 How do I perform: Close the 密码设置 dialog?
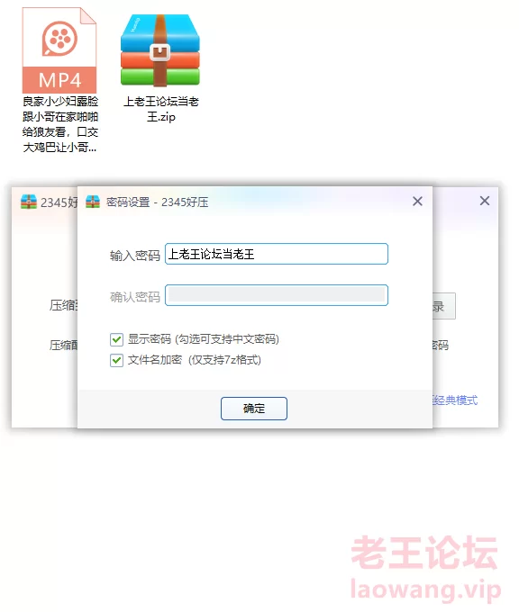click(x=417, y=202)
